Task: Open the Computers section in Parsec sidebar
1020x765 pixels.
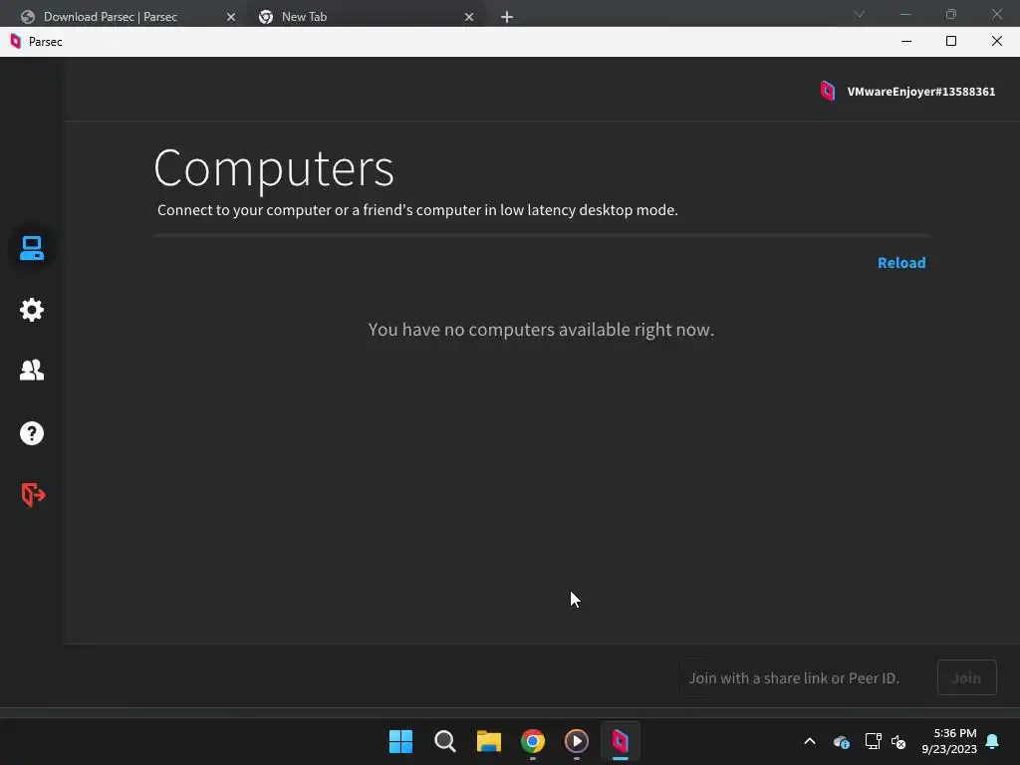Action: click(x=31, y=248)
